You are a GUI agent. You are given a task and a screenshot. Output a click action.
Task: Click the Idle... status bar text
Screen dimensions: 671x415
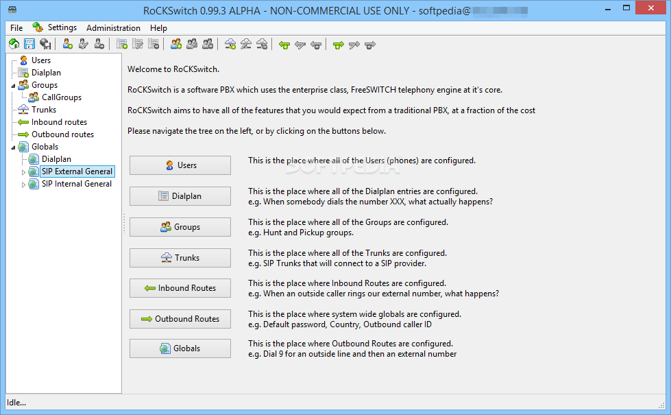point(16,403)
